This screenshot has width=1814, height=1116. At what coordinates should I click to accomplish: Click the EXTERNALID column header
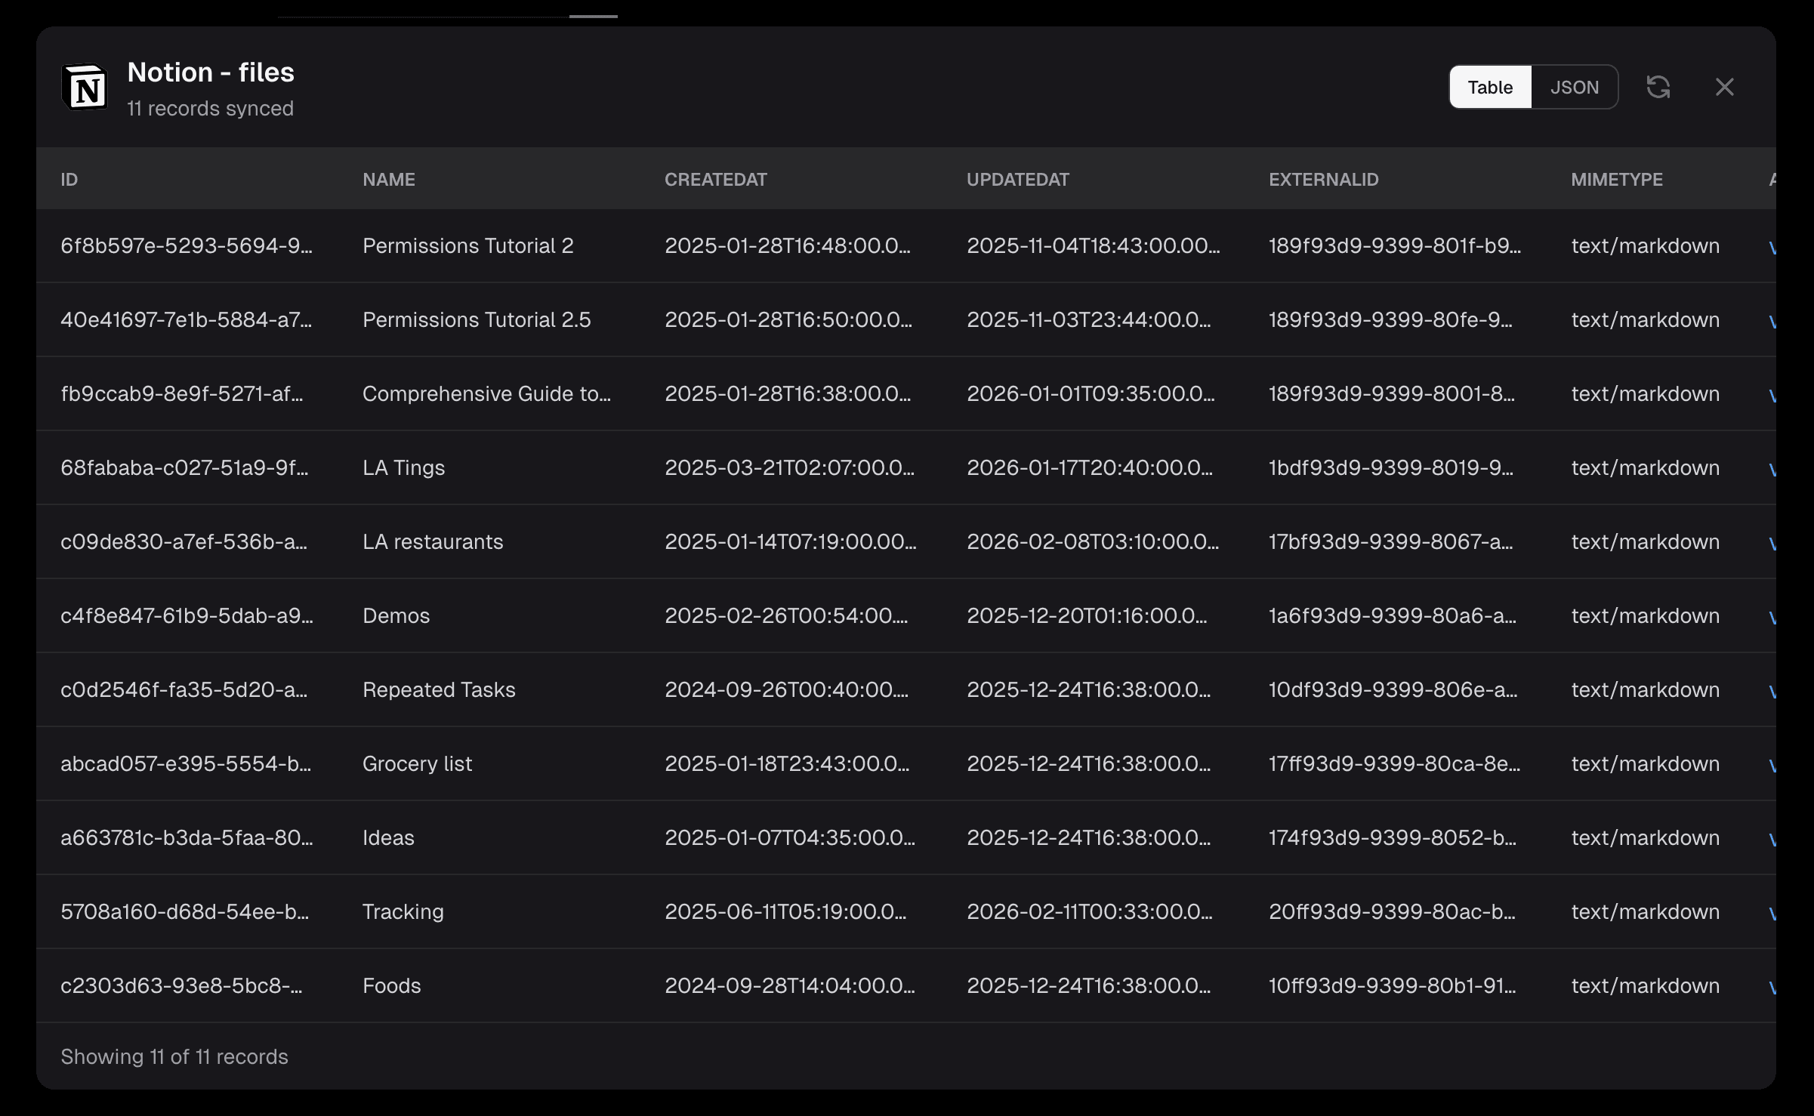1323,180
